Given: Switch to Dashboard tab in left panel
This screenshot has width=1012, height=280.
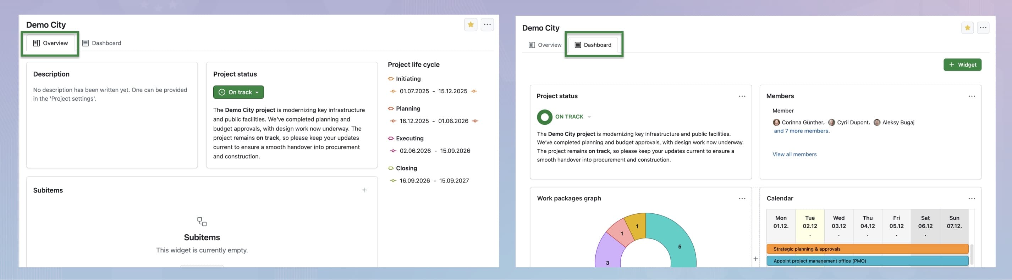Looking at the screenshot, I should [102, 43].
